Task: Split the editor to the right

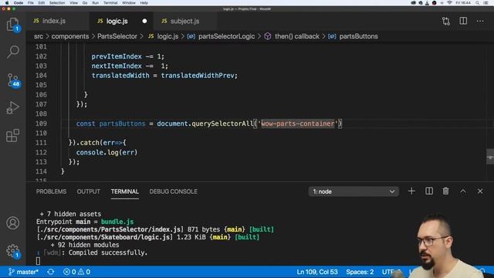Action: 463,21
